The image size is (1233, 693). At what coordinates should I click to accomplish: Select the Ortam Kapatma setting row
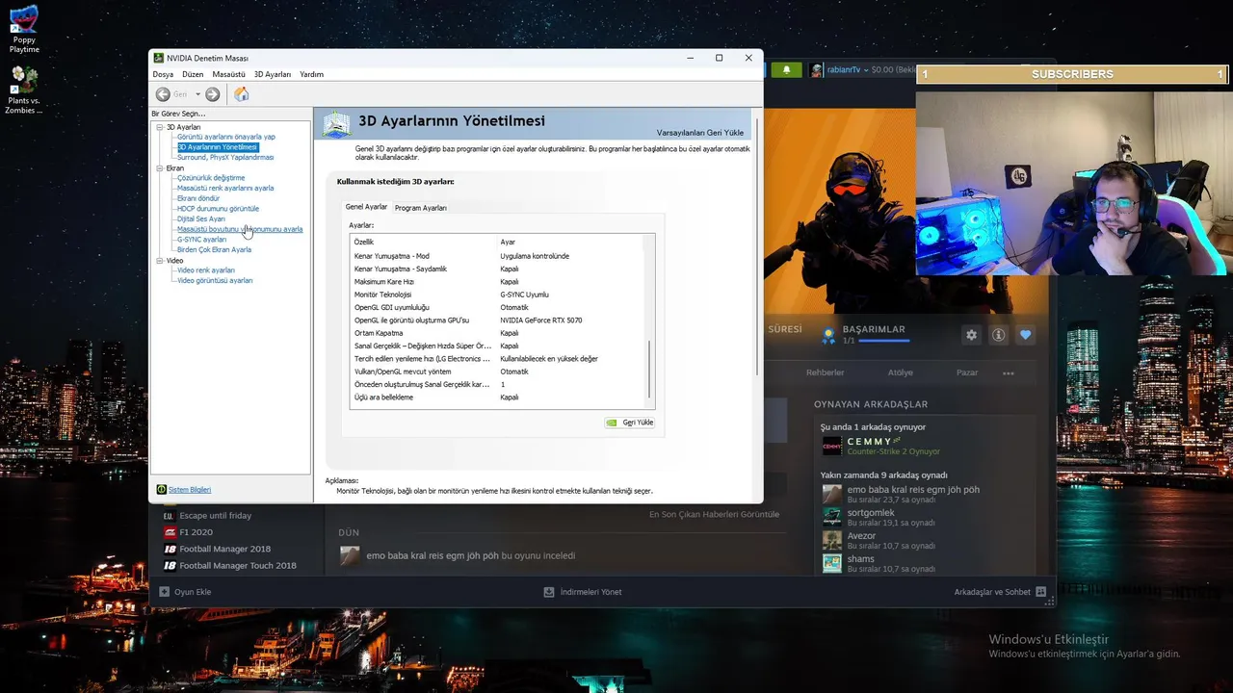pos(498,333)
